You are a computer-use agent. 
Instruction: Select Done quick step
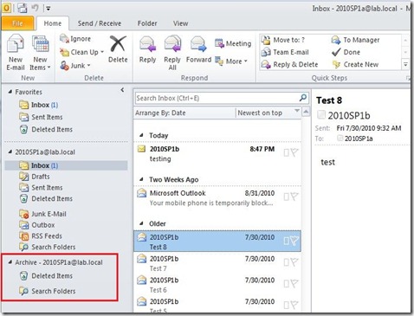click(x=346, y=52)
